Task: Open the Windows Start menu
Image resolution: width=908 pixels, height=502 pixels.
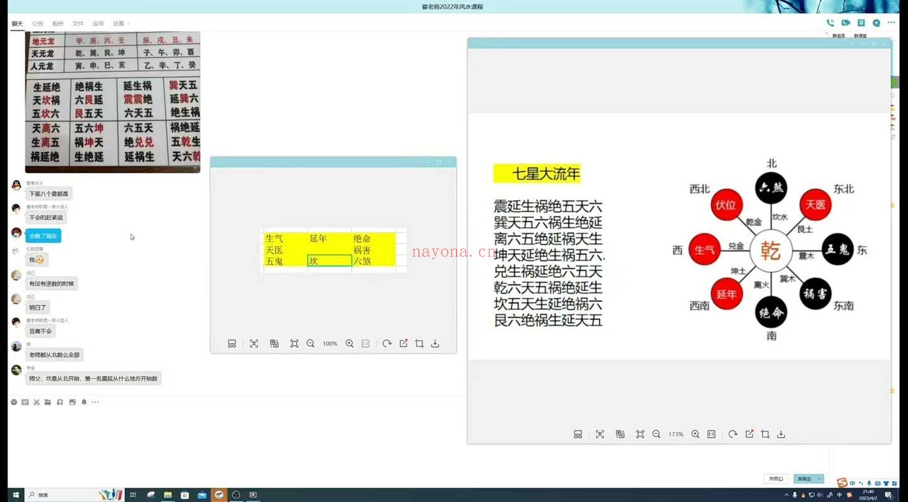Action: point(15,495)
